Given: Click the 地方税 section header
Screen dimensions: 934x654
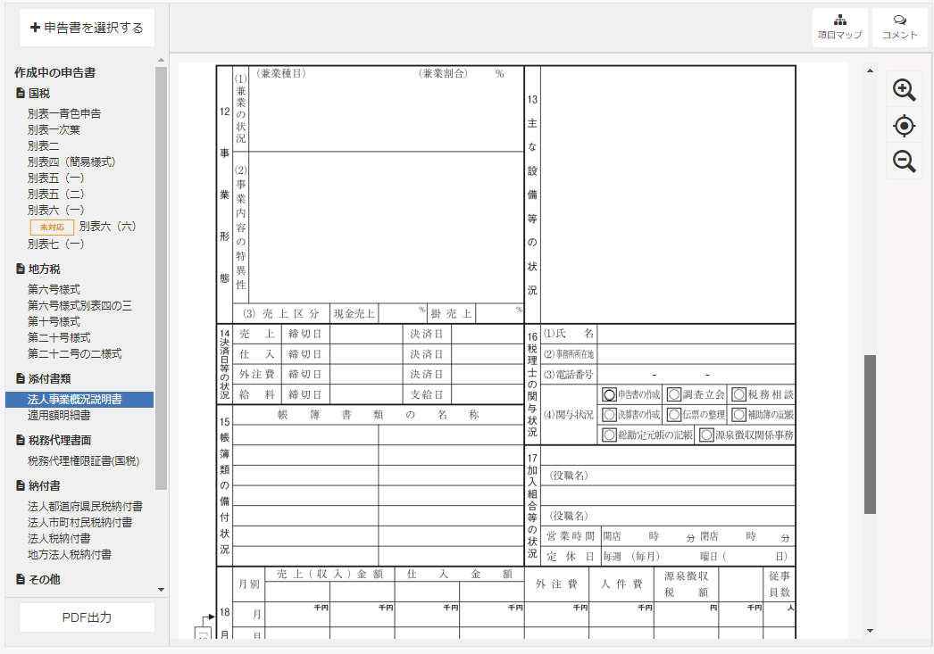Looking at the screenshot, I should coord(38,269).
